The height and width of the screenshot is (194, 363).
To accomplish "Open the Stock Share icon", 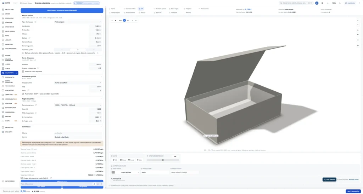I will [x=3, y=27].
